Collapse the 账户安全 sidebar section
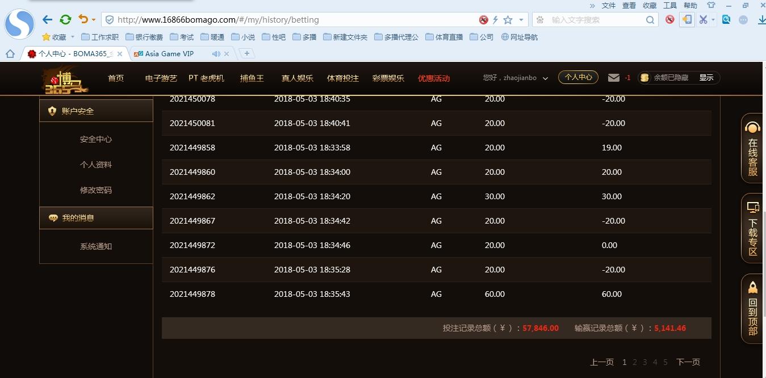Image resolution: width=766 pixels, height=378 pixels. [x=96, y=111]
